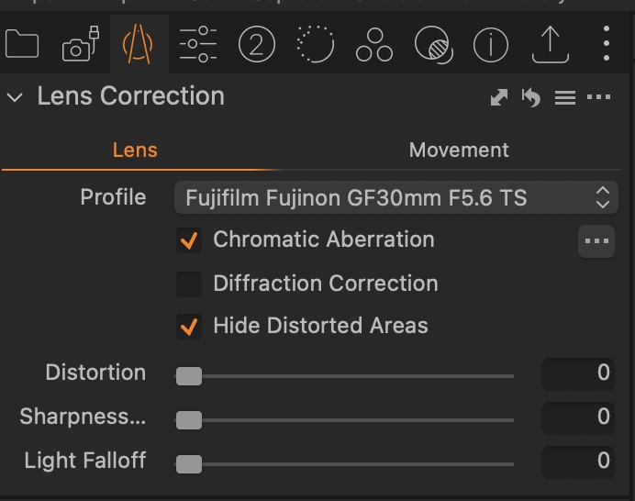The width and height of the screenshot is (635, 501).
Task: Uncheck Chromatic Aberration checkbox
Action: click(189, 240)
